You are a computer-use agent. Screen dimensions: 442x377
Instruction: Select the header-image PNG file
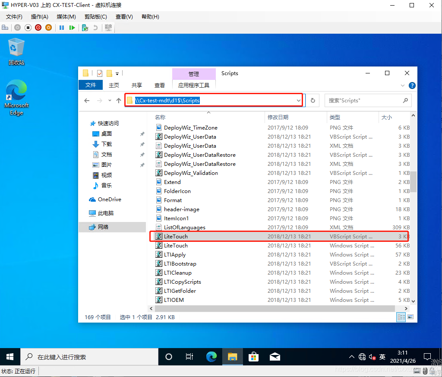[x=282, y=209]
